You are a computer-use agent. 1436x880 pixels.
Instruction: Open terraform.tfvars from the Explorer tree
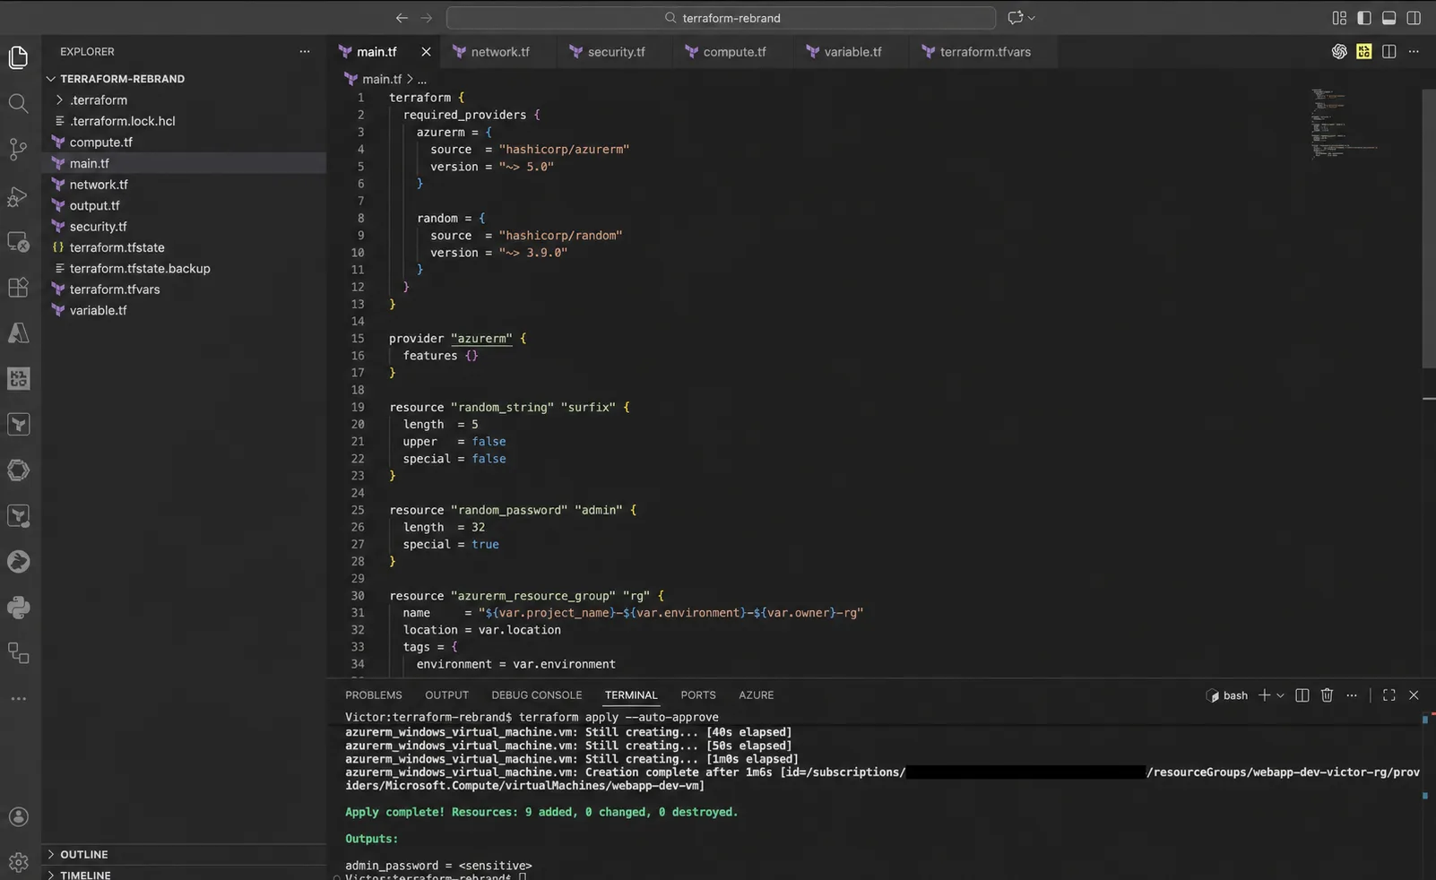(x=184, y=289)
